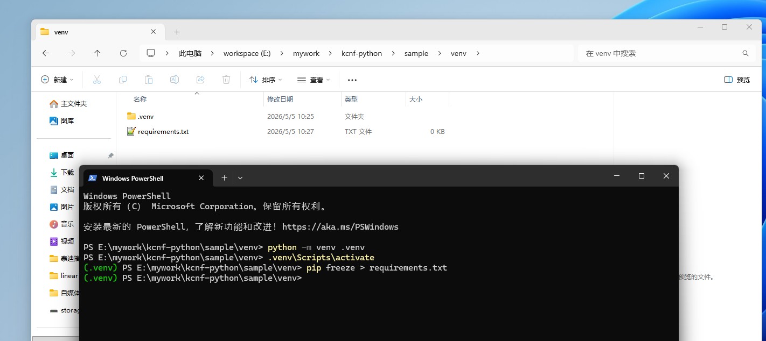Open PowerShell profile dropdown arrow

tap(240, 178)
